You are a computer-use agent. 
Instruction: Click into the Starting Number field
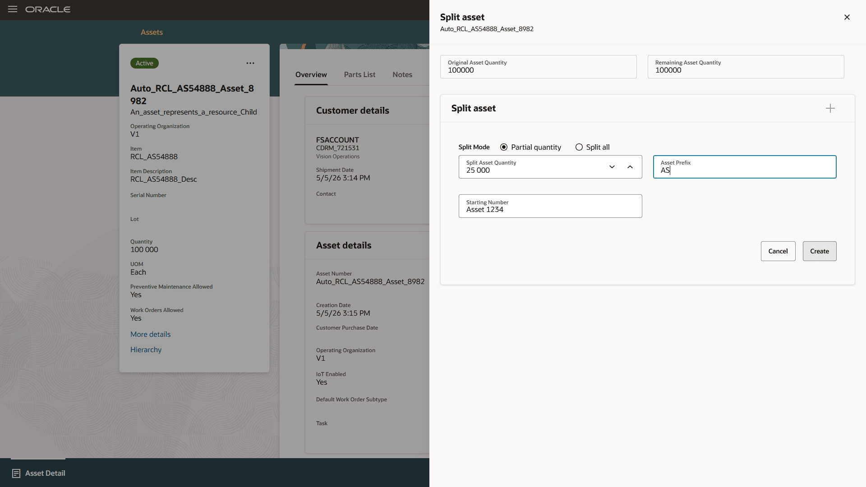(550, 206)
